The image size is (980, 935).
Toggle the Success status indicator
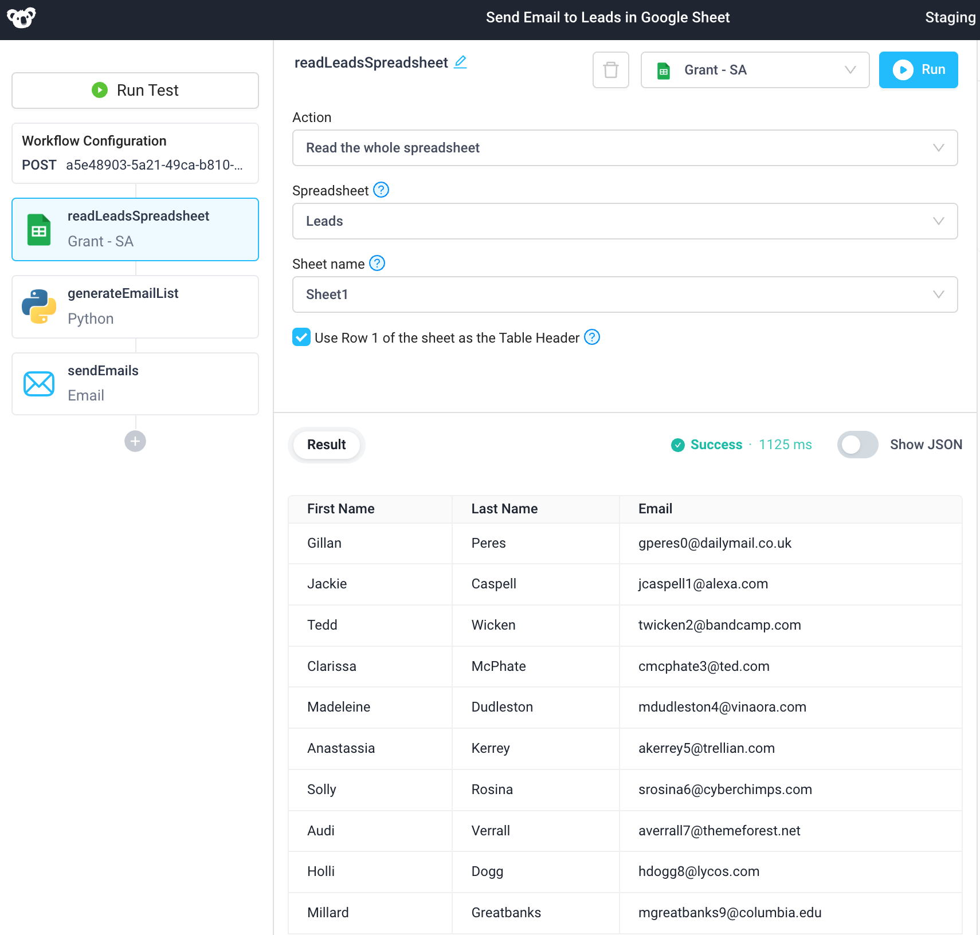point(706,445)
